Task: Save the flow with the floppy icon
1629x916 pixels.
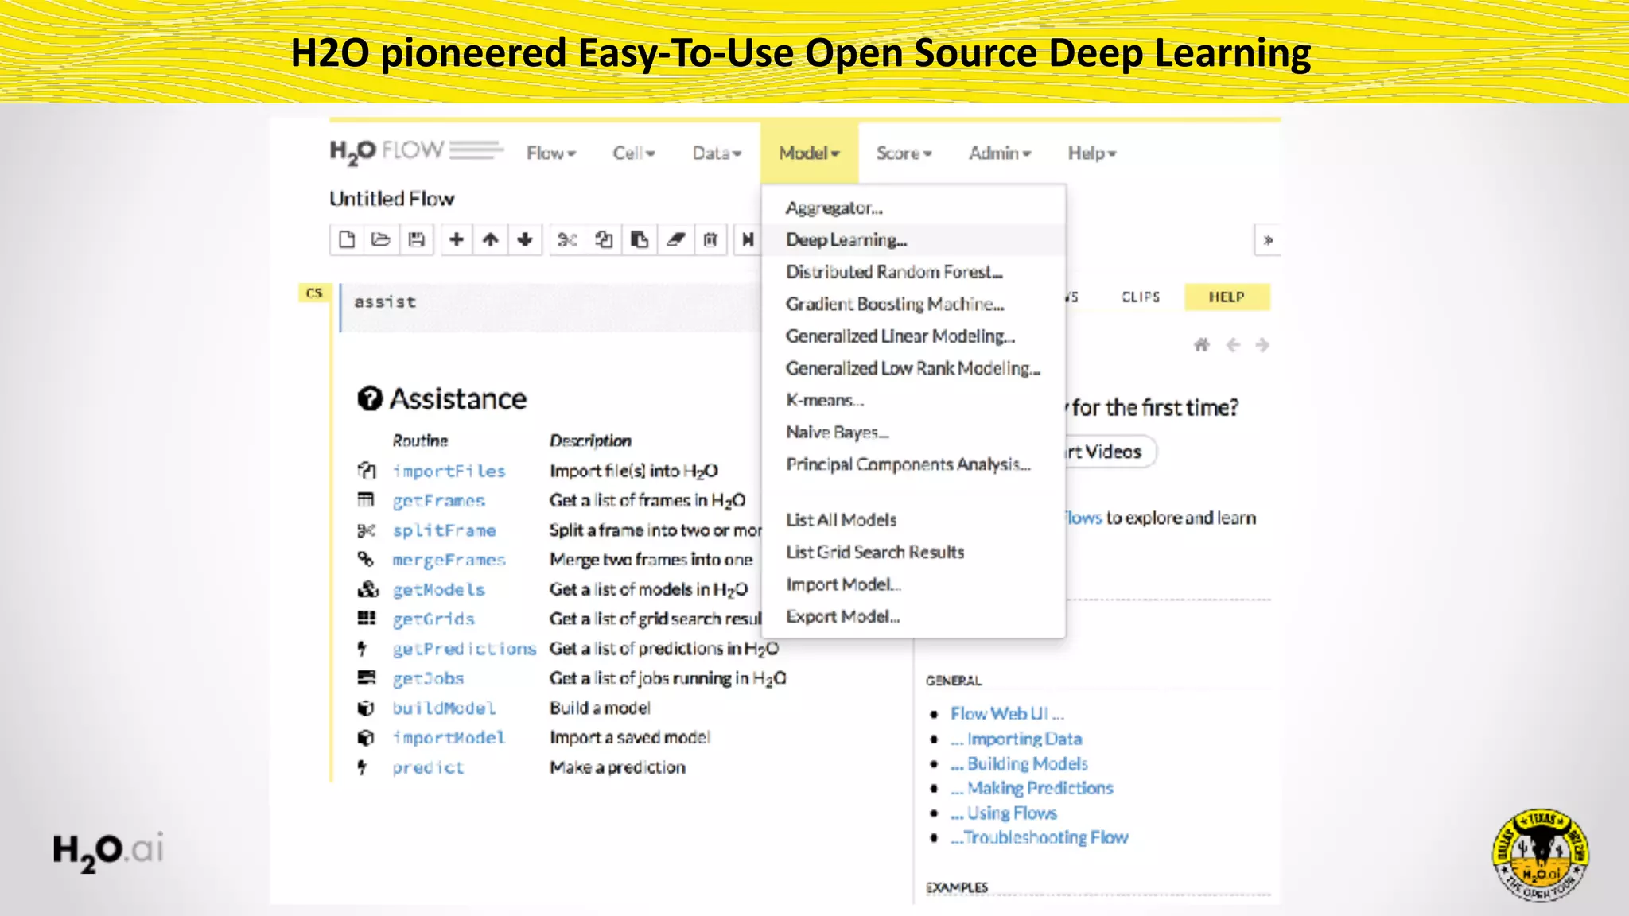Action: [x=416, y=239]
